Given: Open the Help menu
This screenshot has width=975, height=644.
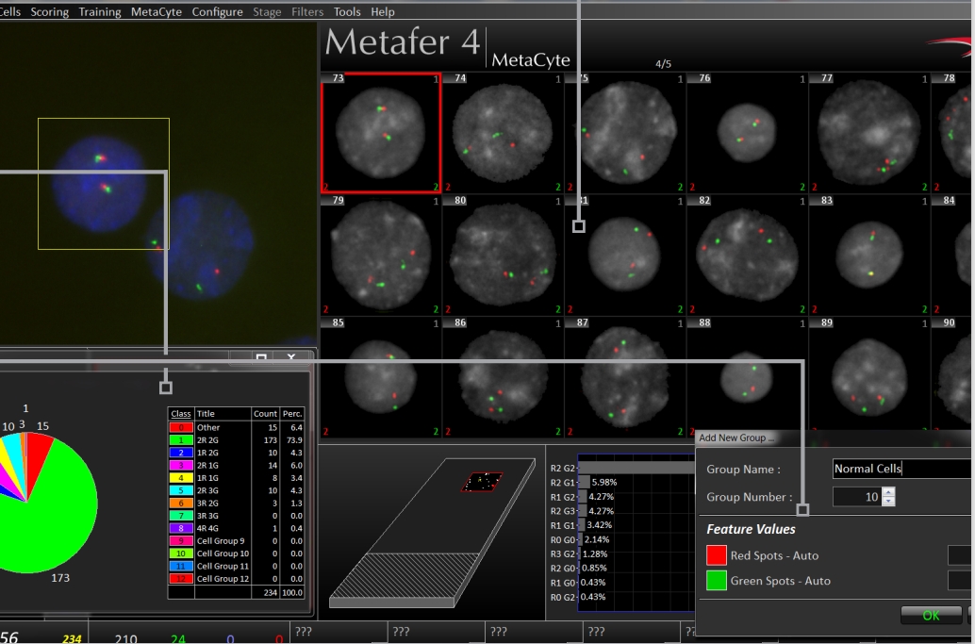Looking at the screenshot, I should [383, 12].
